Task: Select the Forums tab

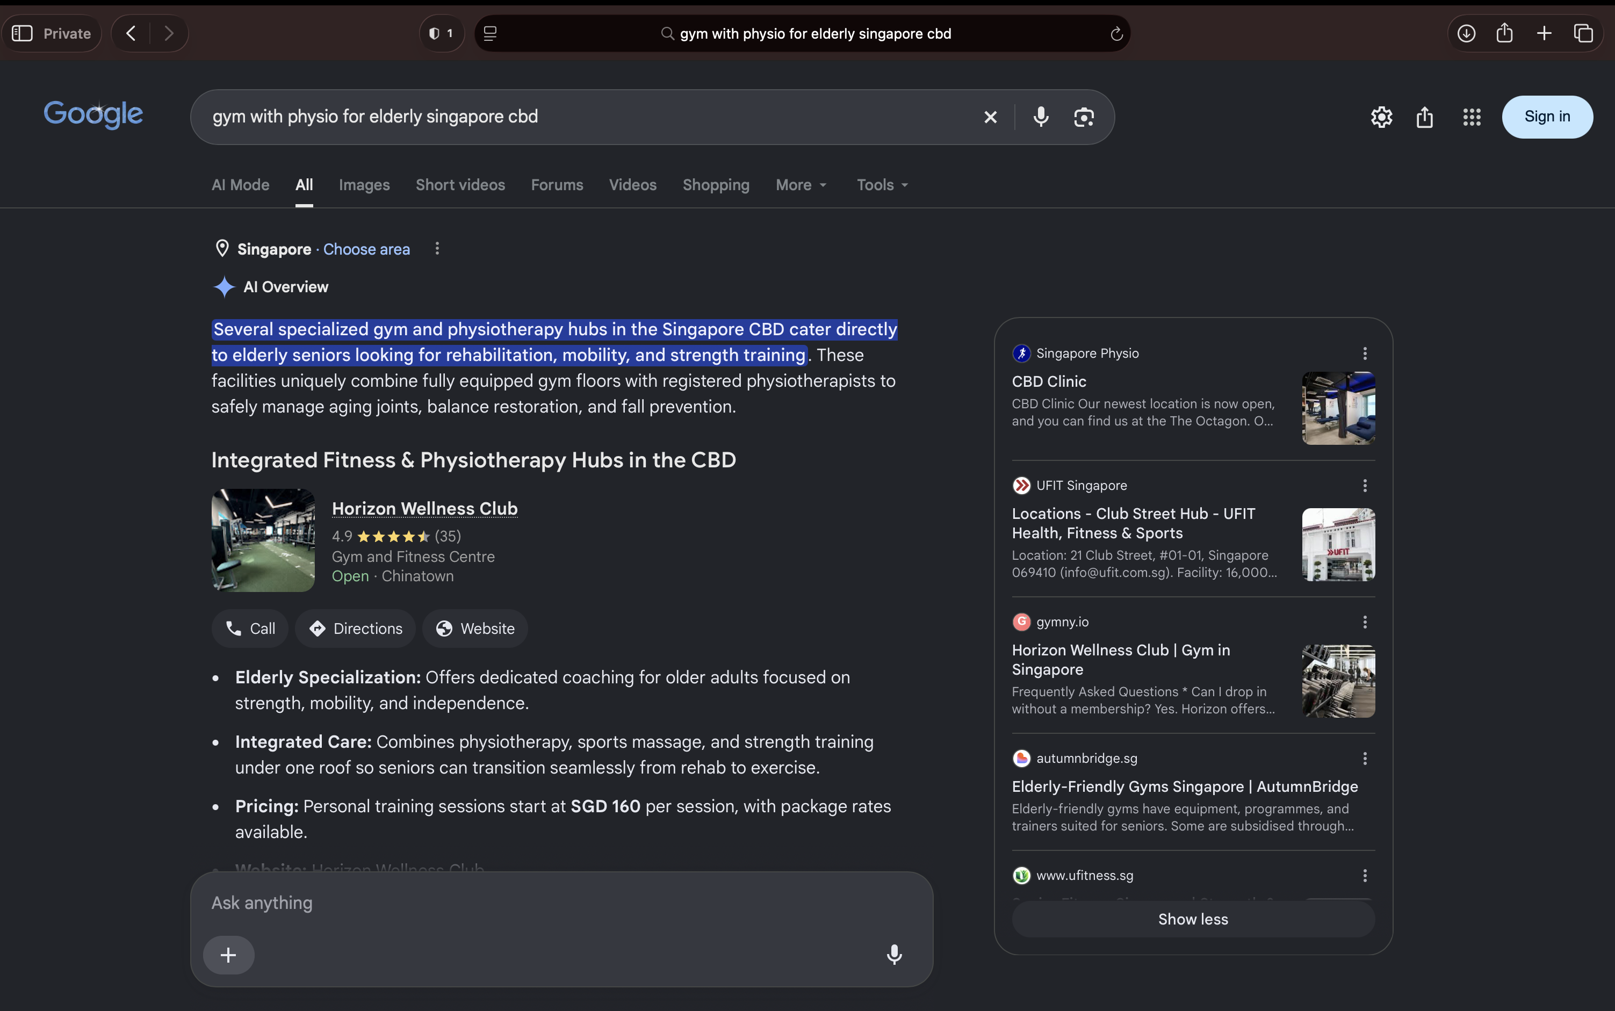Action: coord(557,185)
